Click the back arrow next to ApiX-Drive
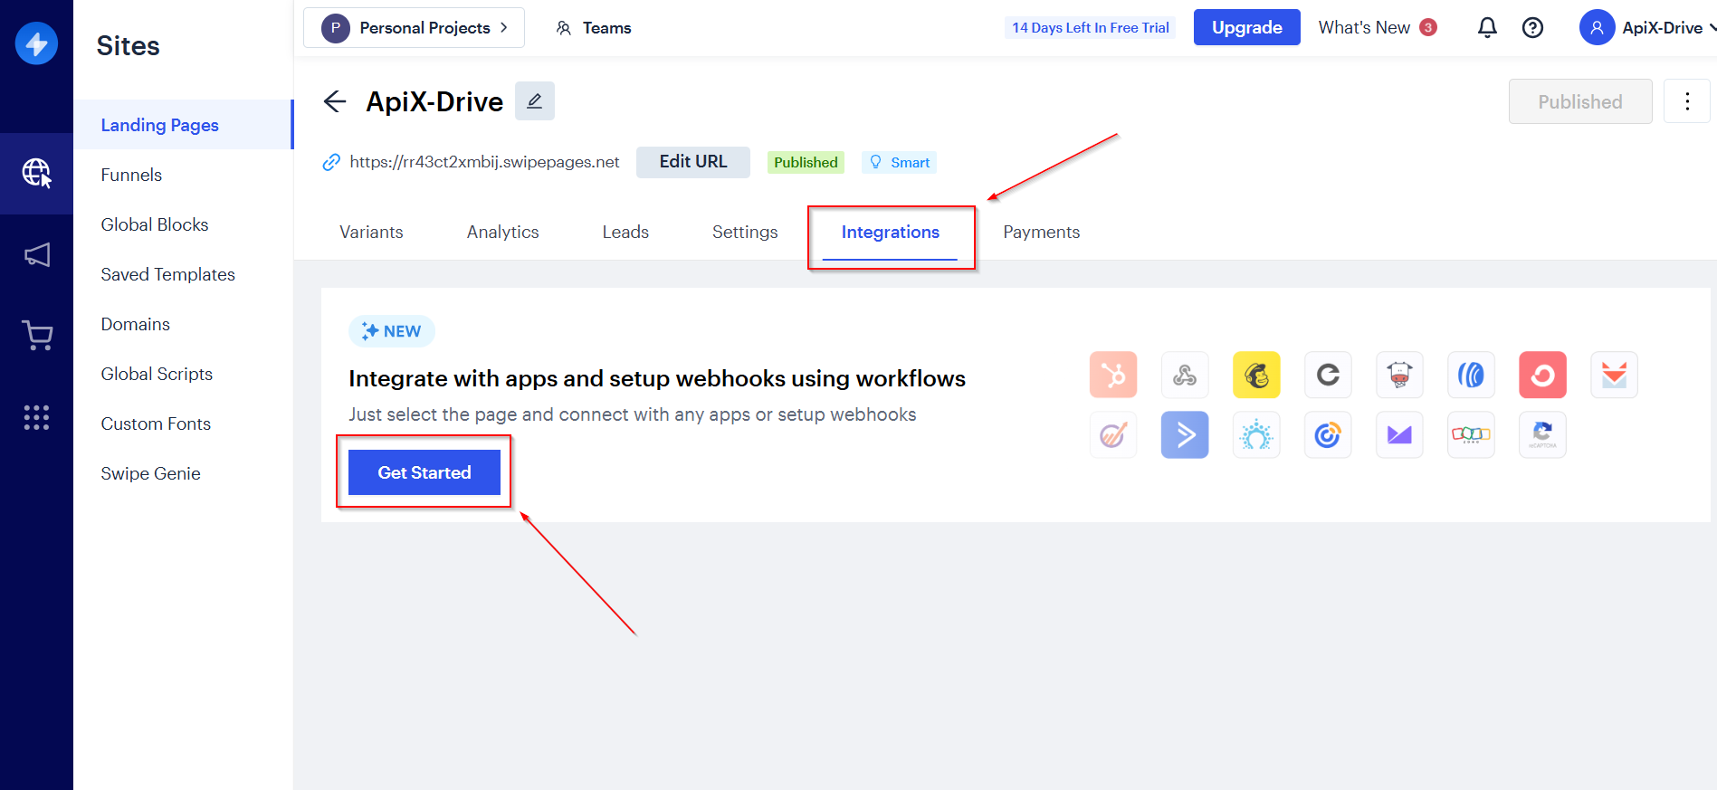Image resolution: width=1717 pixels, height=790 pixels. coord(335,101)
